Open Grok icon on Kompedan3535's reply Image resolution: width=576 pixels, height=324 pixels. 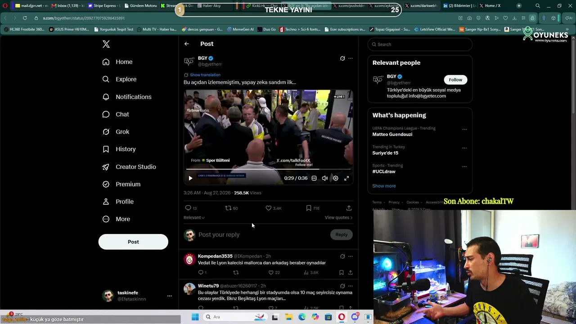click(x=342, y=256)
